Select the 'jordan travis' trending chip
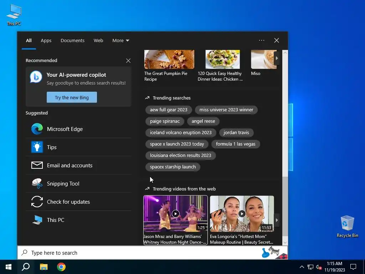Image resolution: width=365 pixels, height=274 pixels. point(236,133)
